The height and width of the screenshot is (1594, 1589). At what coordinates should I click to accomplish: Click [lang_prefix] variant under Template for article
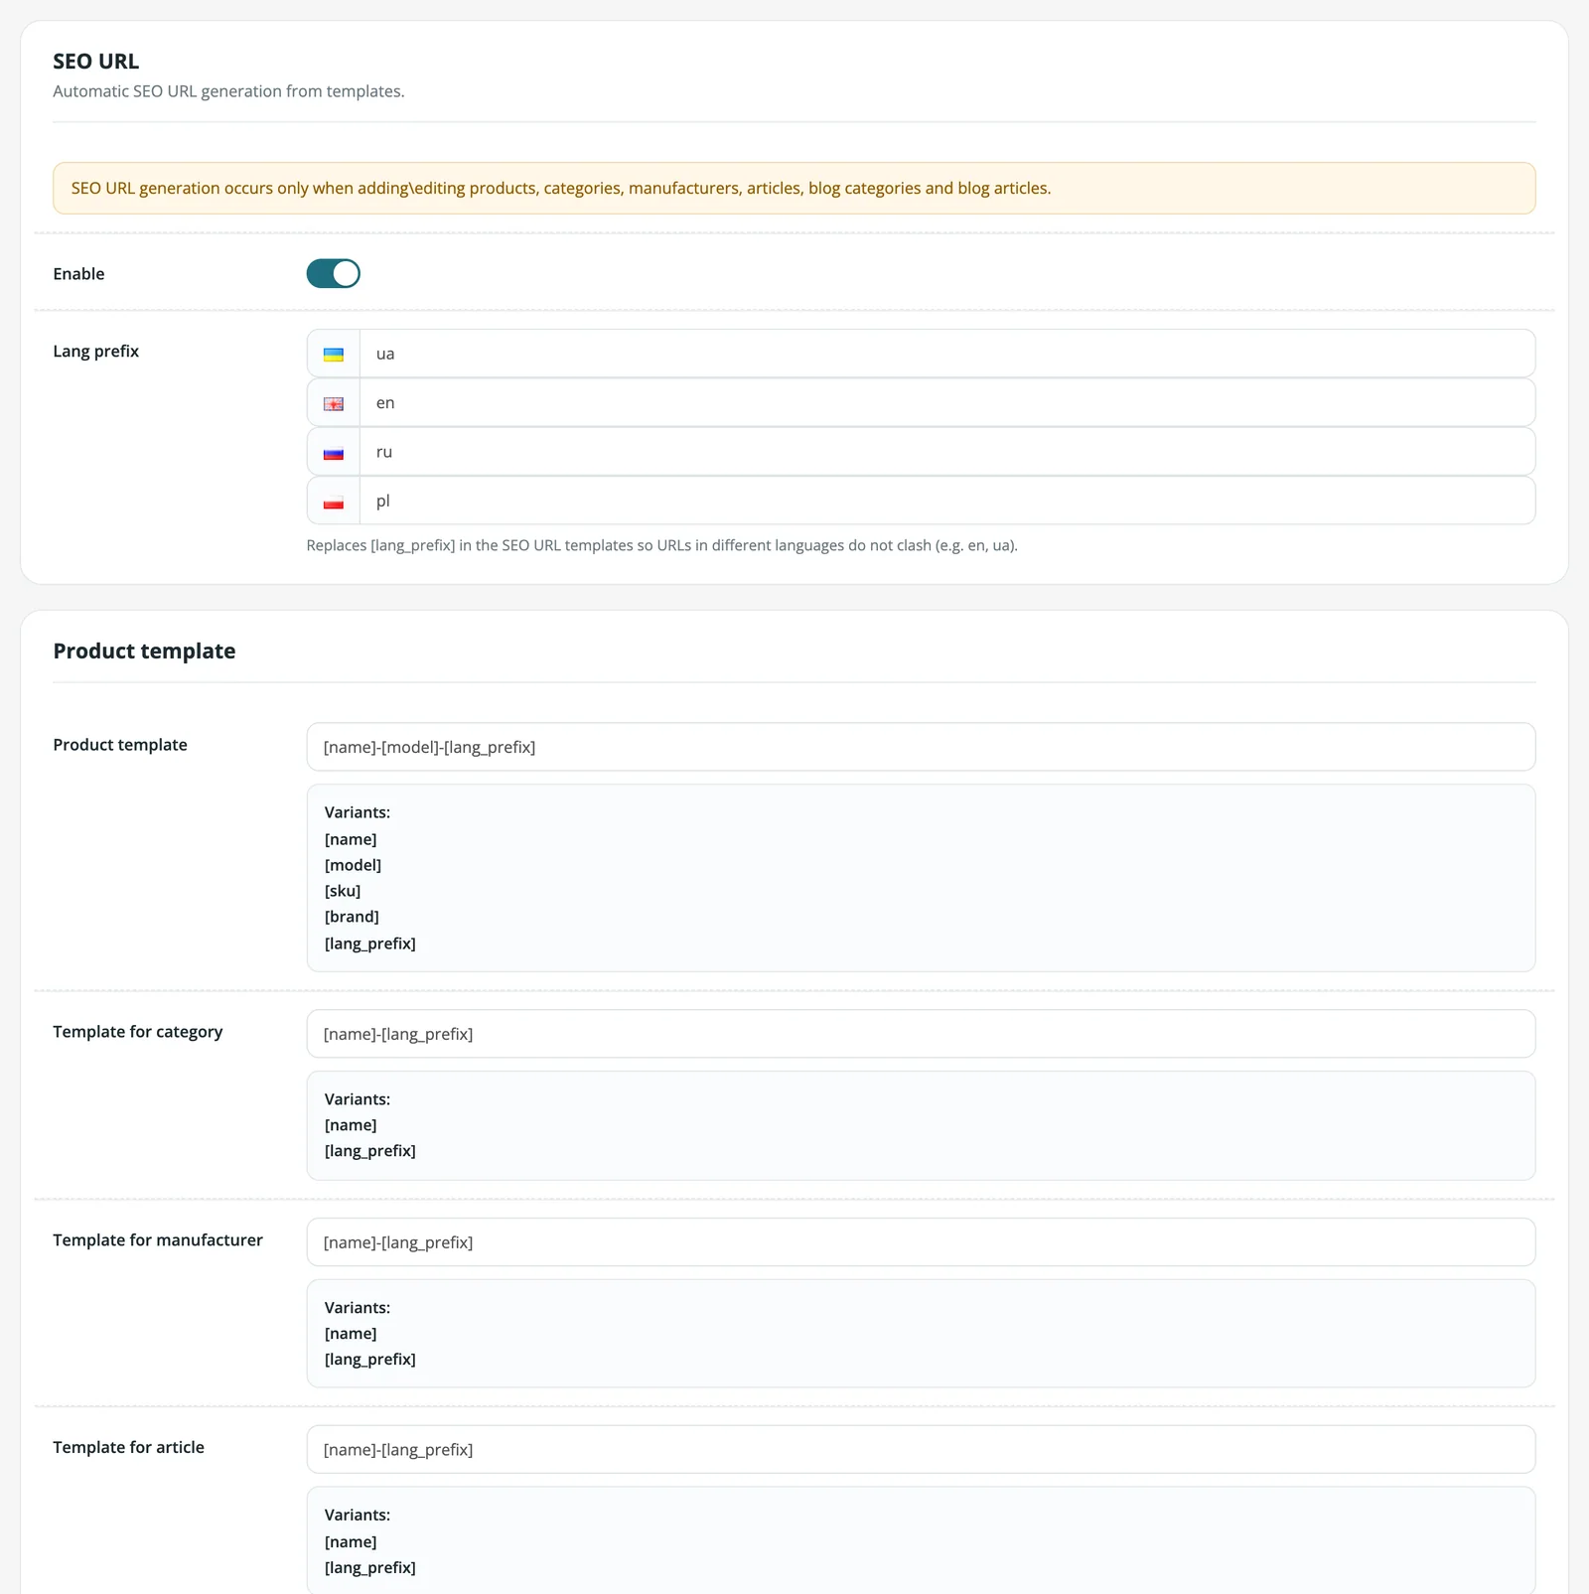[370, 1568]
